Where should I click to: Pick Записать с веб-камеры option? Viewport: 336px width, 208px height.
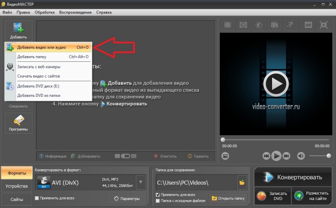[x=49, y=67]
